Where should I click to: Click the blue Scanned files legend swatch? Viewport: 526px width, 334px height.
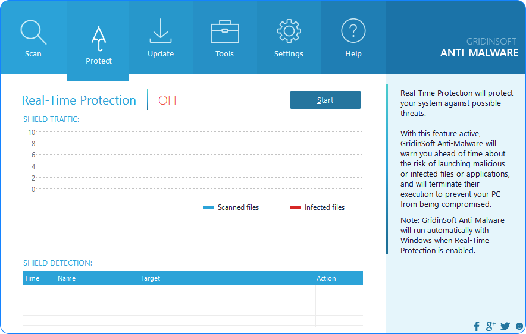click(x=208, y=207)
